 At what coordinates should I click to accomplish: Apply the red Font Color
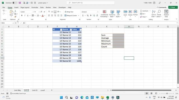[x=43, y=16]
